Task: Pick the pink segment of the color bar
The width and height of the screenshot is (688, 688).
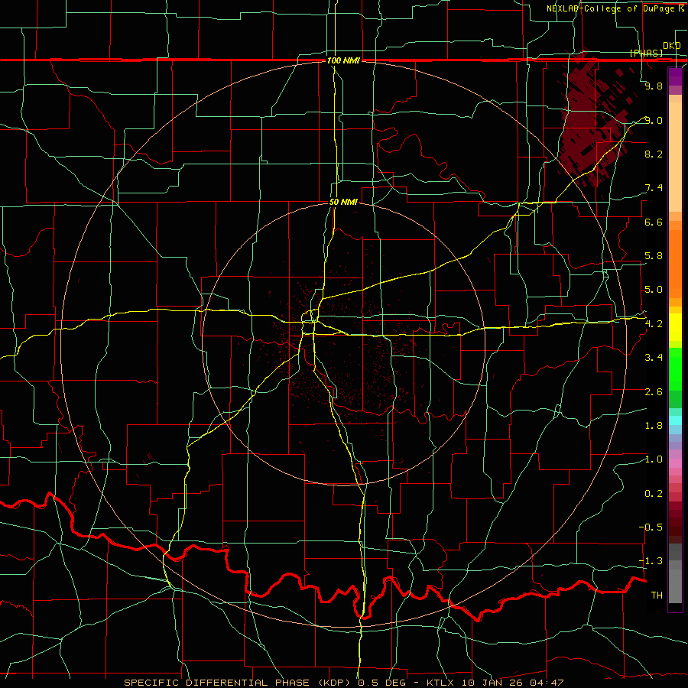Action: coord(675,463)
